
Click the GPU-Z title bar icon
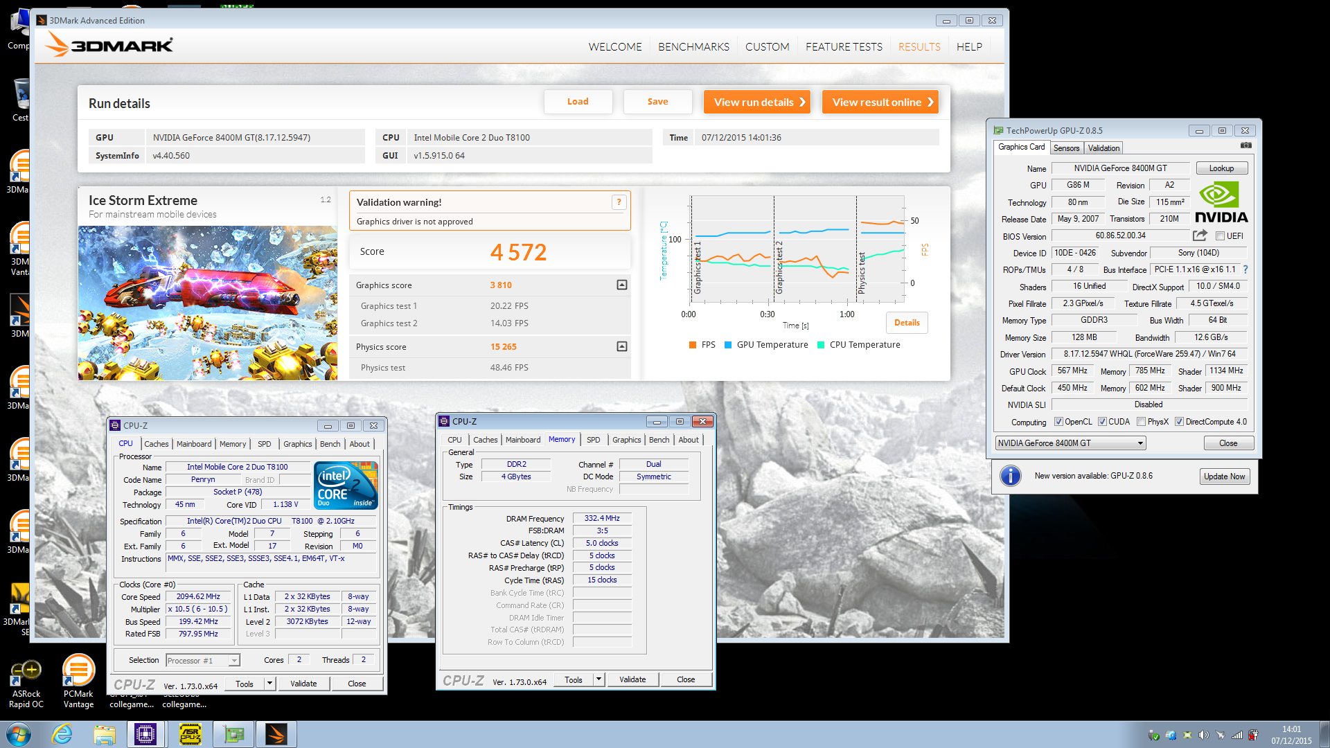pos(998,130)
